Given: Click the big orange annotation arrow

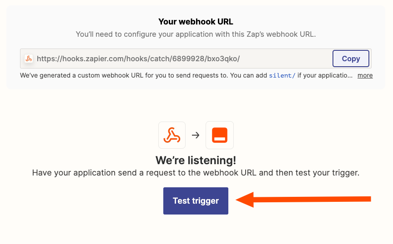Looking at the screenshot, I should tap(303, 200).
